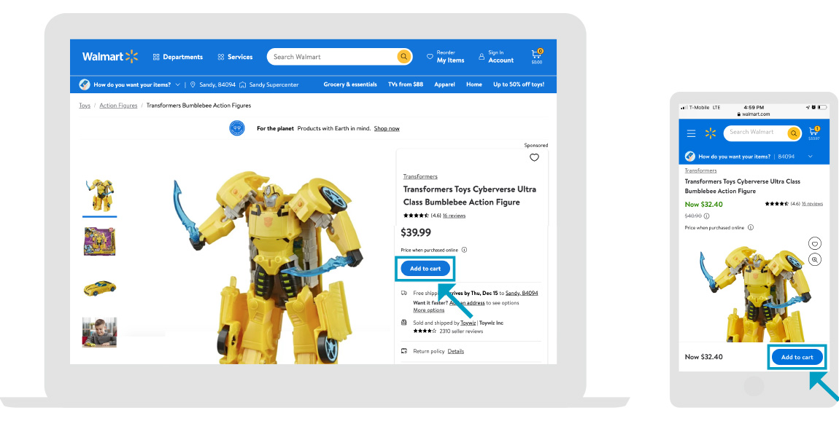839x421 pixels.
Task: Go to Action Figures breadcrumb
Action: coord(118,106)
